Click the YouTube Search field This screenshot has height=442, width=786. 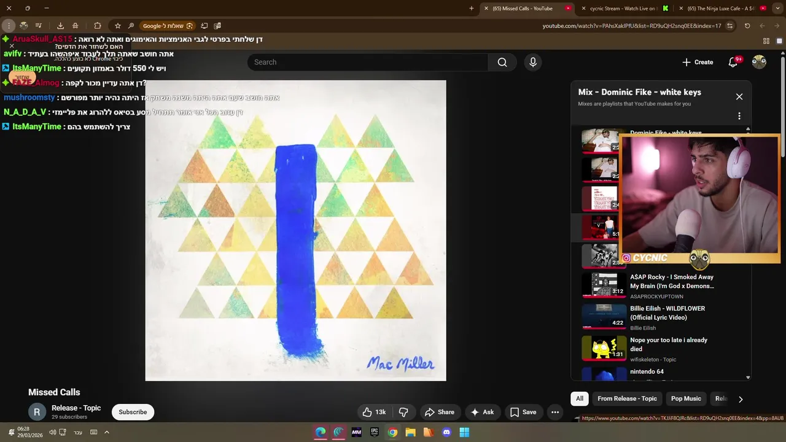(x=368, y=62)
